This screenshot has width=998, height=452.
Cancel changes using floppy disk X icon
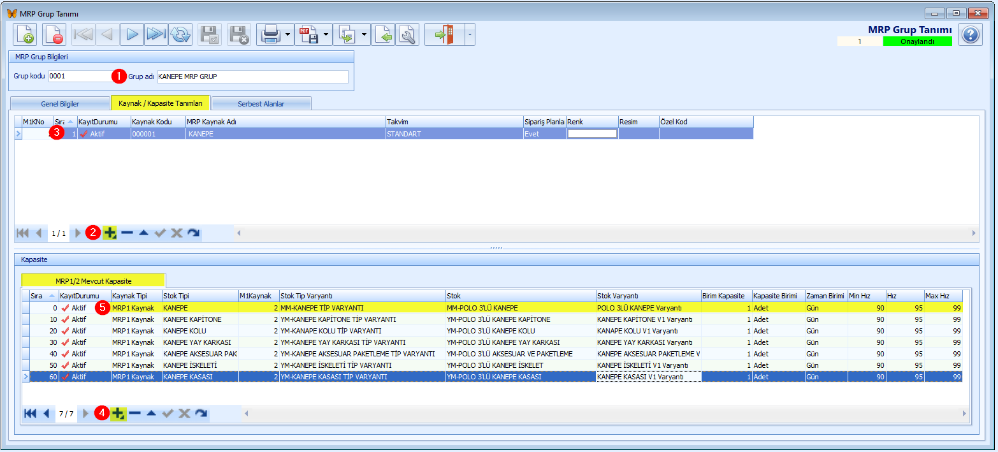click(239, 34)
